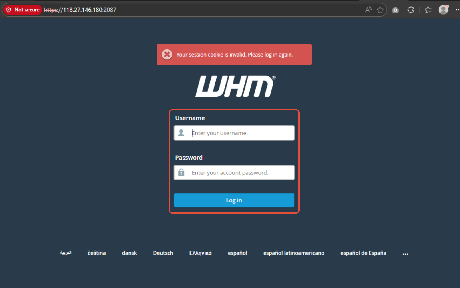The image size is (460, 288).
Task: Click the Username label
Action: (190, 118)
